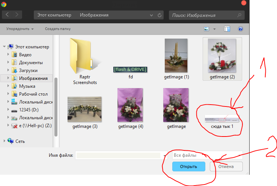Click Создать папку in the toolbar
Screen dimensions: 277x186
coord(57,29)
